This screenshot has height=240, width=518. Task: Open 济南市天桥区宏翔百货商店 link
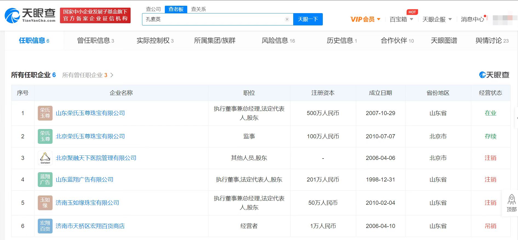(x=90, y=226)
